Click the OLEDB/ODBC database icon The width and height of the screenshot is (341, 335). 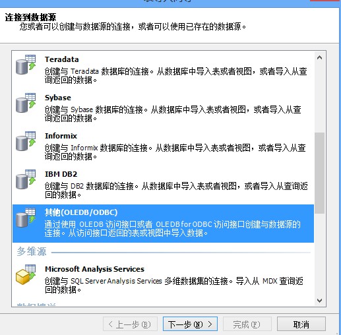[x=26, y=218]
